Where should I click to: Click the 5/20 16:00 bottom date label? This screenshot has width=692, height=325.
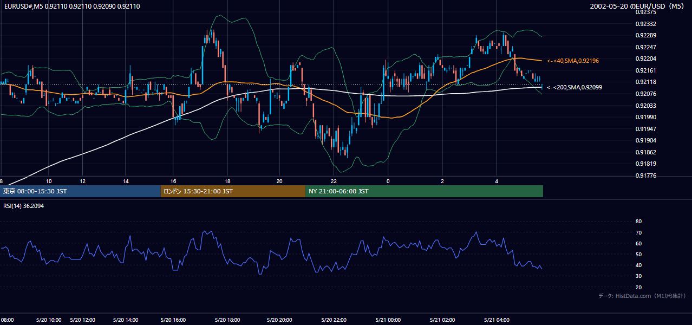point(174,320)
